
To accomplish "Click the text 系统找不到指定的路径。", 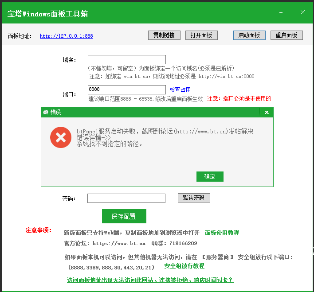I will coord(110,144).
